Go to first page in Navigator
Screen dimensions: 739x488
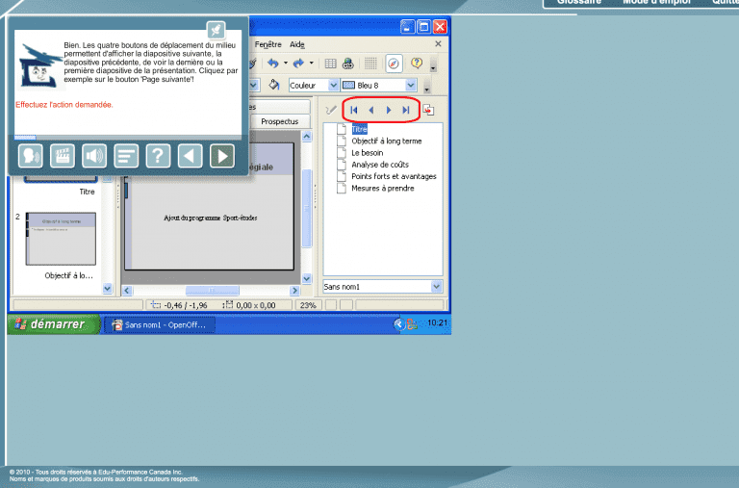pos(354,110)
